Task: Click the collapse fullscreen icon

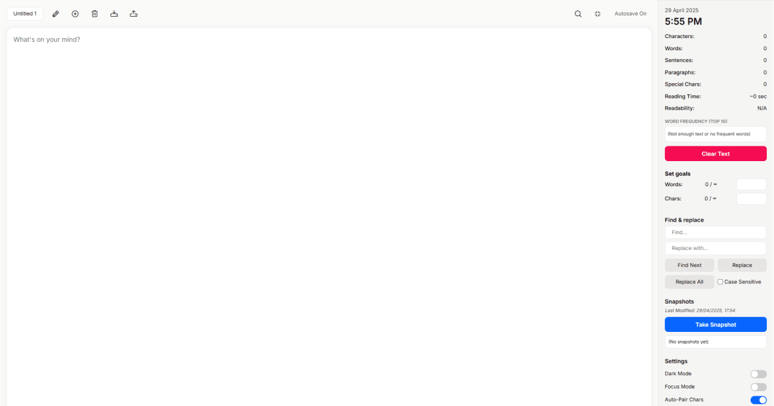Action: [597, 14]
